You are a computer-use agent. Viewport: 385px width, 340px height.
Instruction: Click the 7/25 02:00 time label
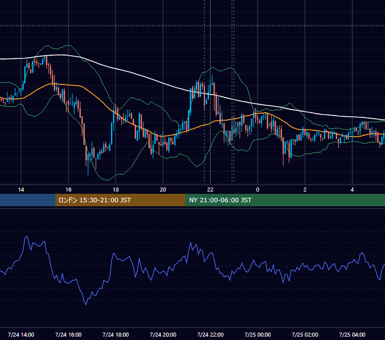tap(305, 334)
